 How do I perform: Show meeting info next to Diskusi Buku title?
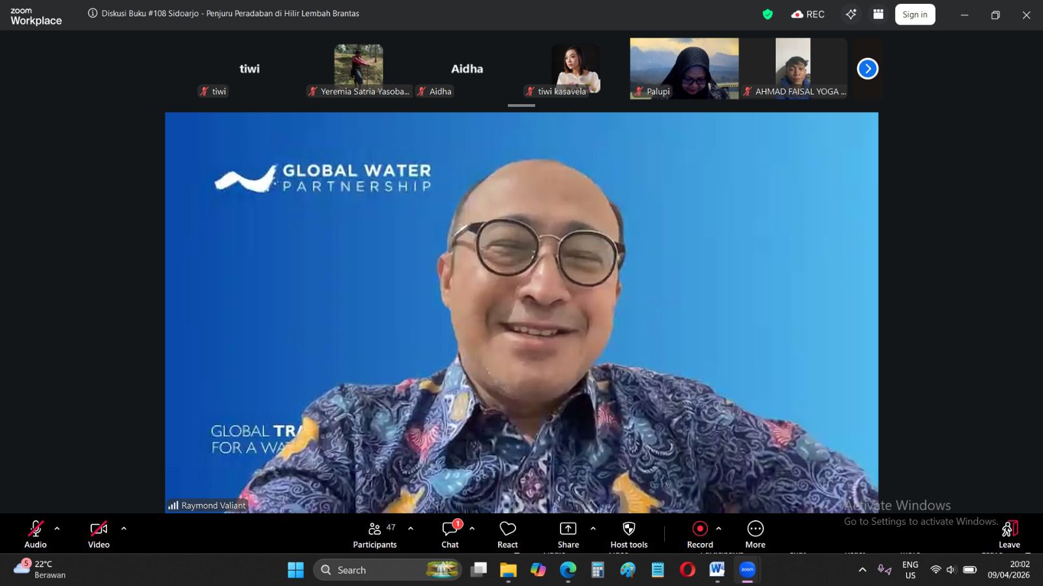(93, 14)
